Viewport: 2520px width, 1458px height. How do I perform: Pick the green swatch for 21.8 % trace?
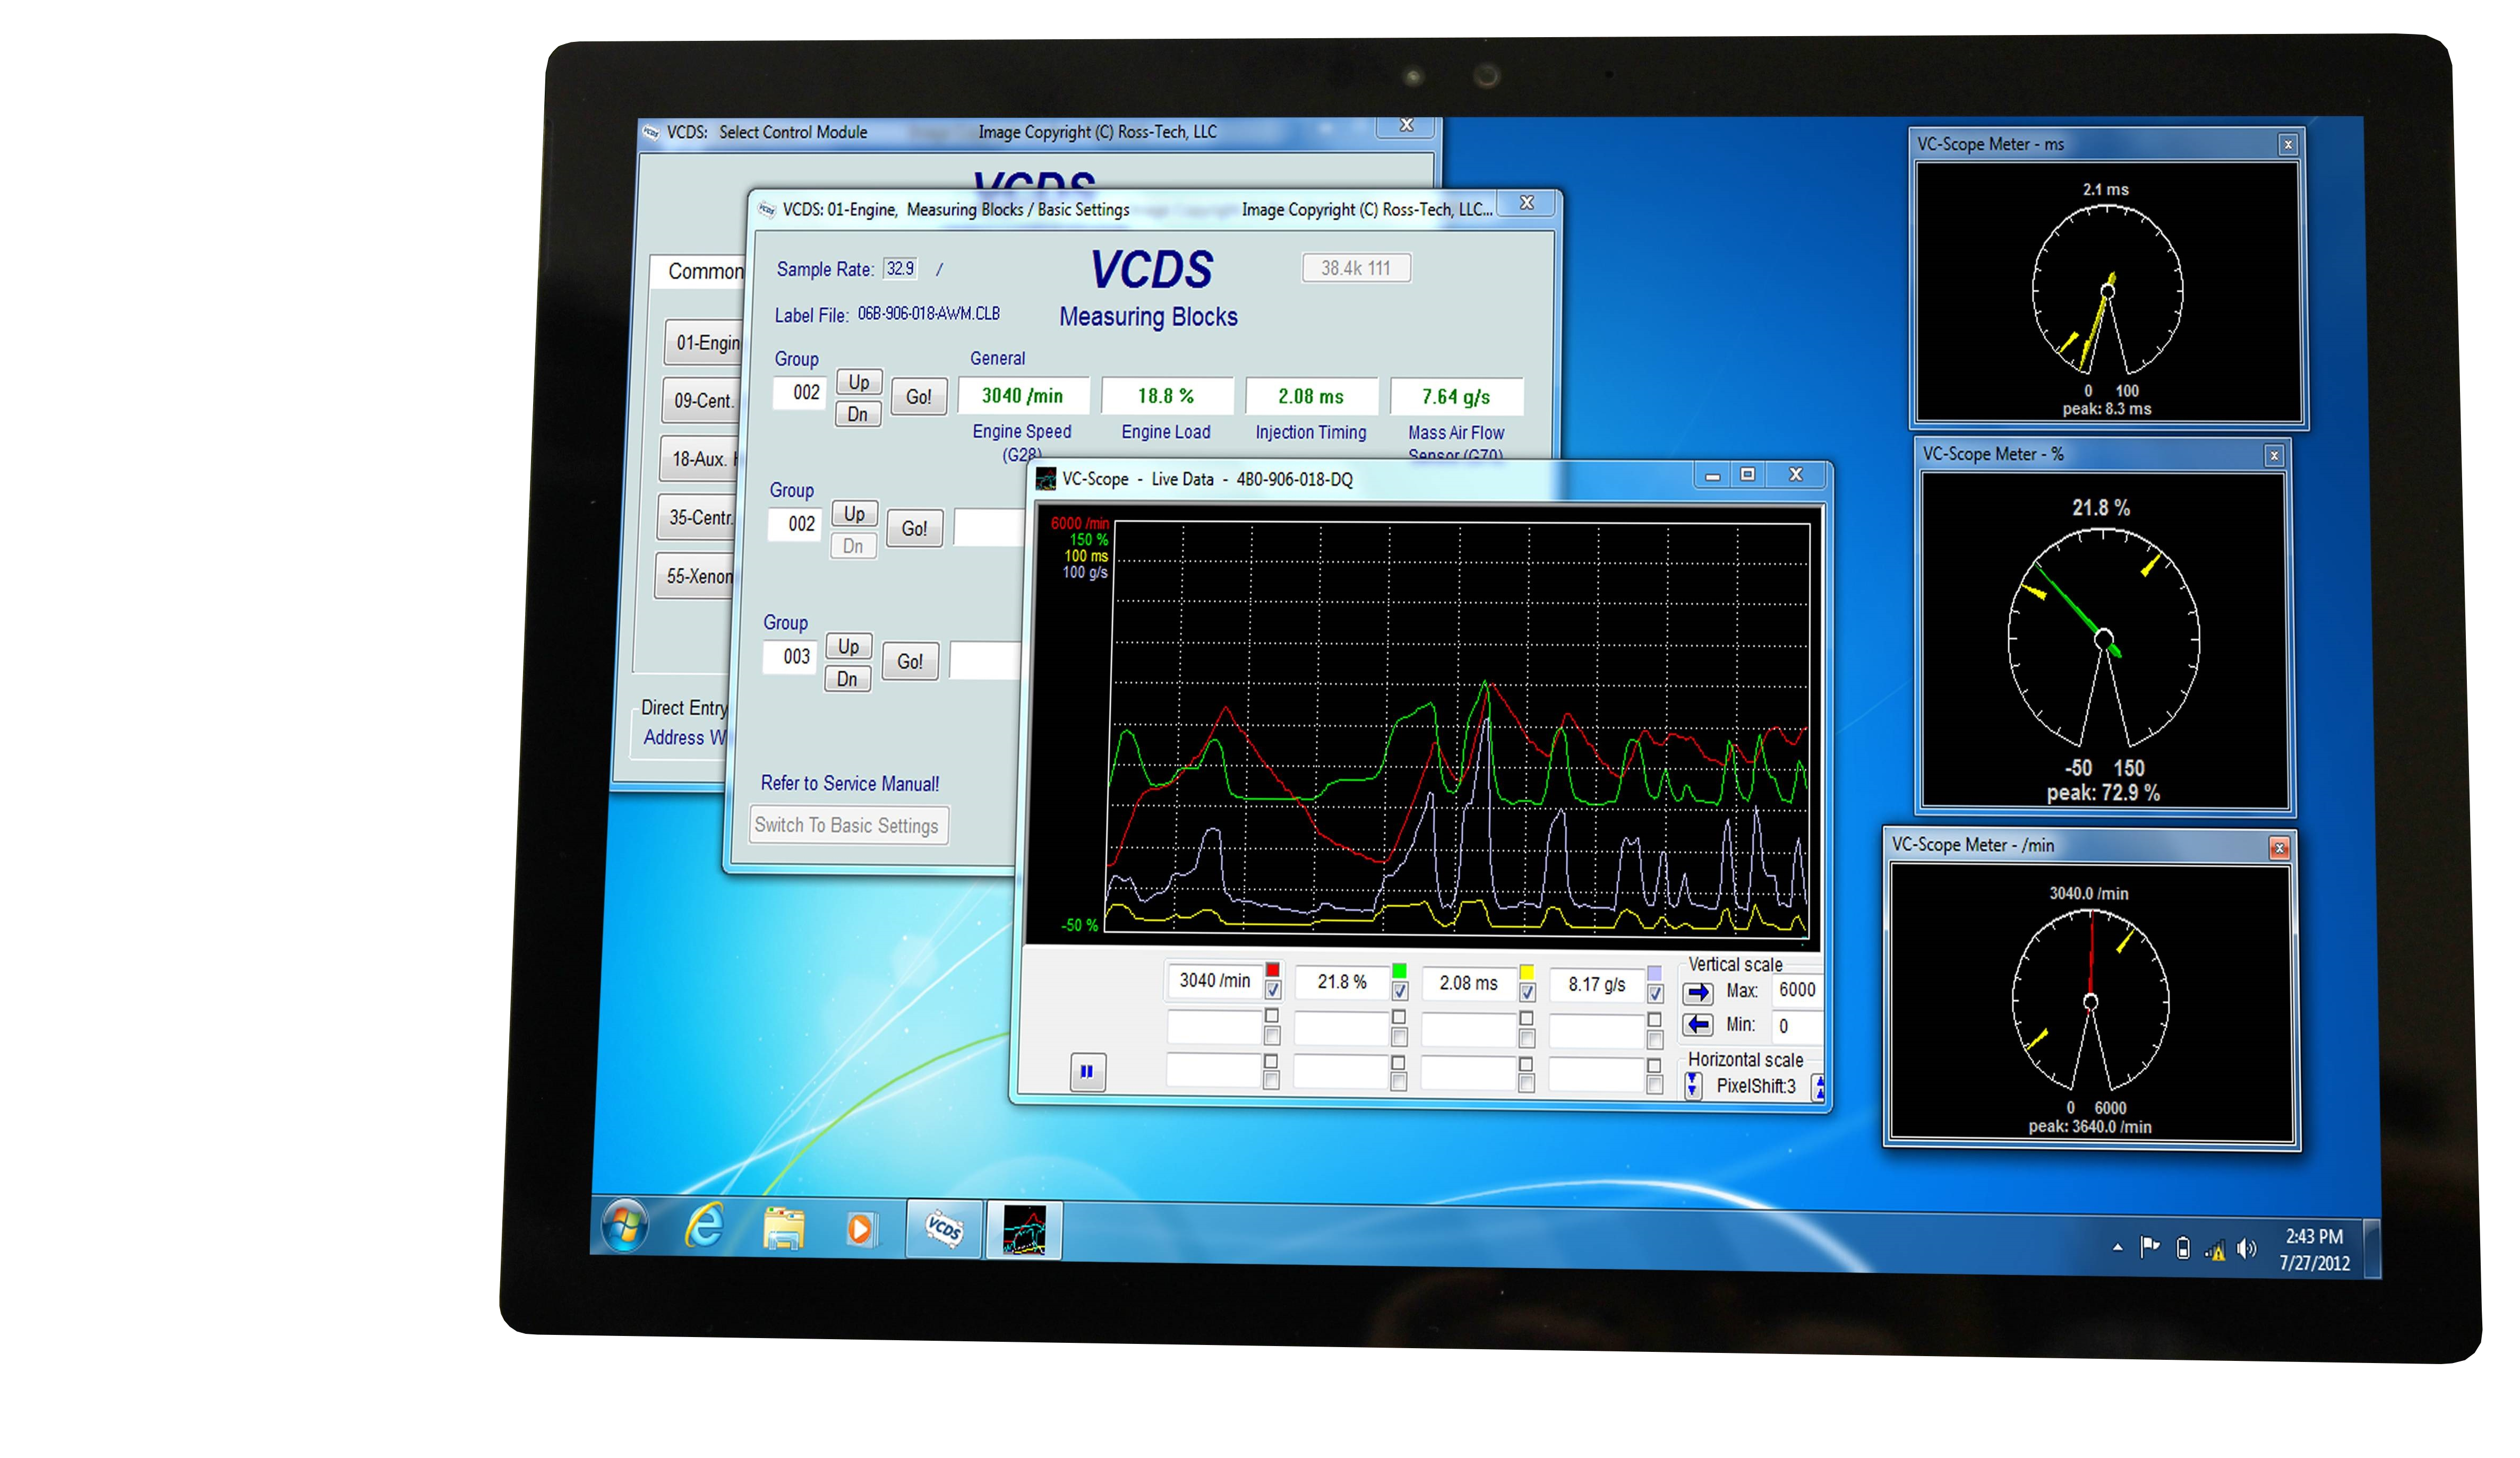click(x=1399, y=970)
